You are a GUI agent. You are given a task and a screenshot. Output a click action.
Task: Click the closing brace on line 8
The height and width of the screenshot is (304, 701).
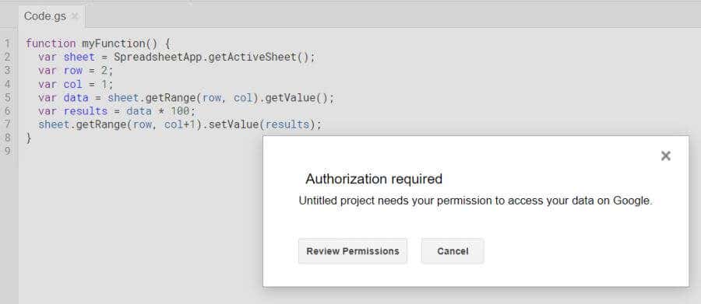click(29, 138)
